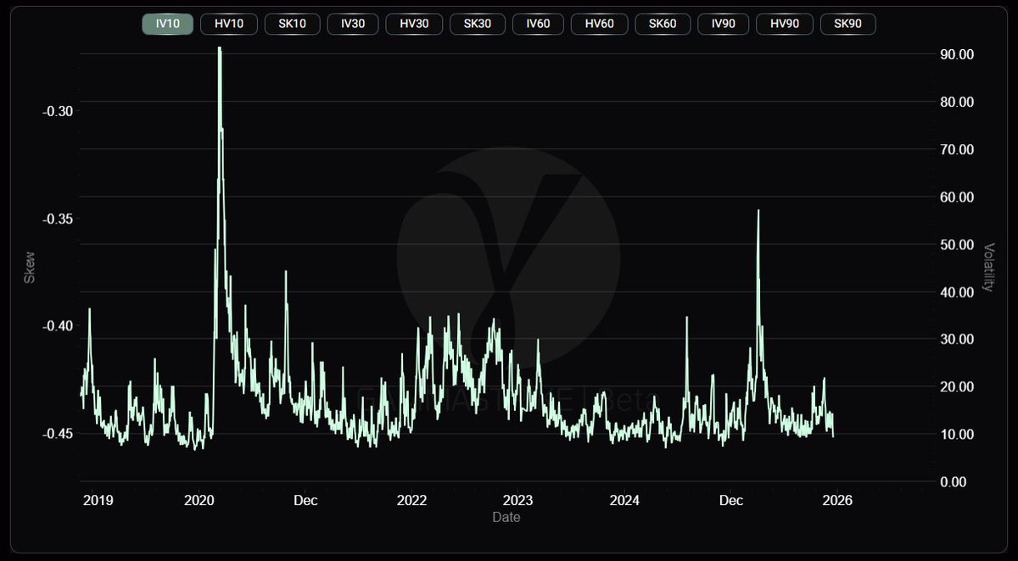Toggle the IV30 series button

pyautogui.click(x=353, y=24)
